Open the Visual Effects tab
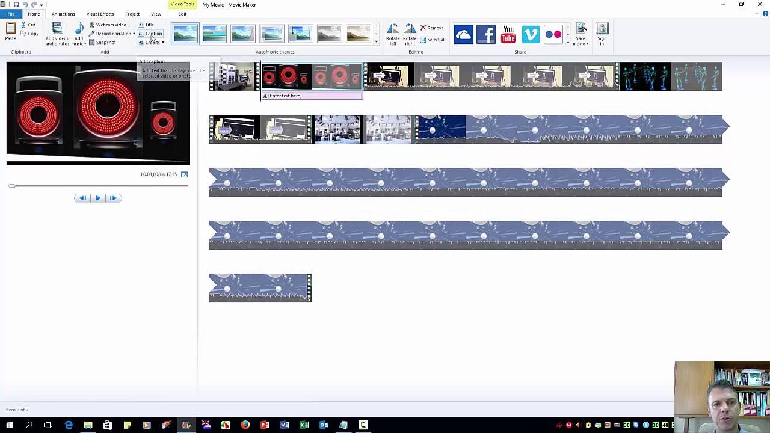The height and width of the screenshot is (433, 770). (x=100, y=14)
